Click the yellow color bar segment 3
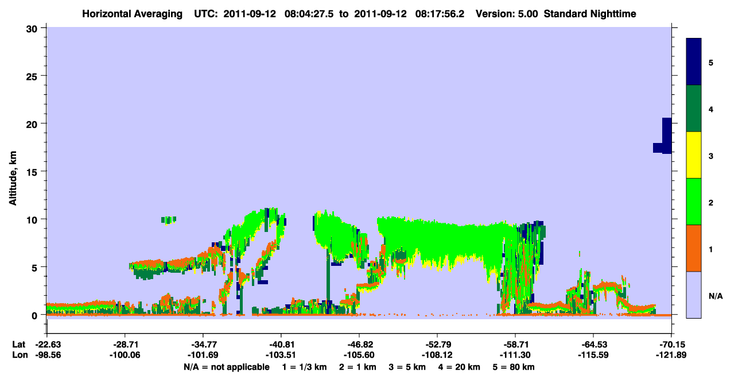Screen dimensions: 746x383 694,155
